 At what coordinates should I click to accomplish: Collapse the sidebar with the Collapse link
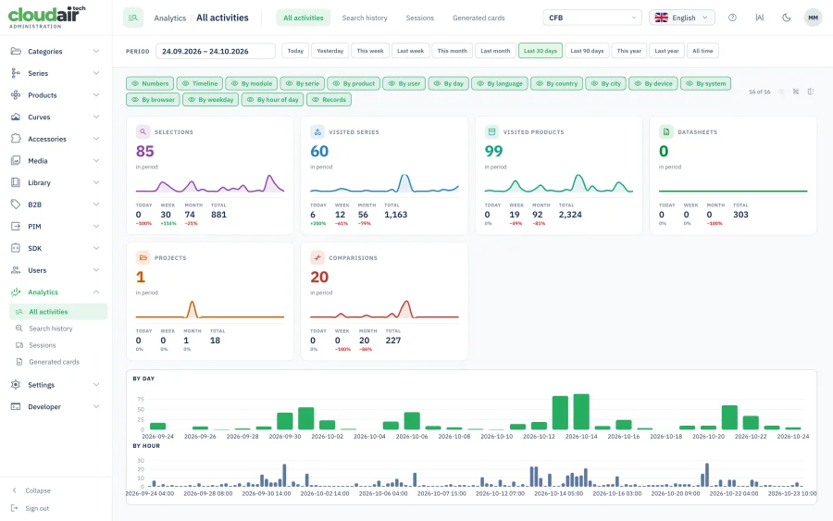tap(38, 490)
